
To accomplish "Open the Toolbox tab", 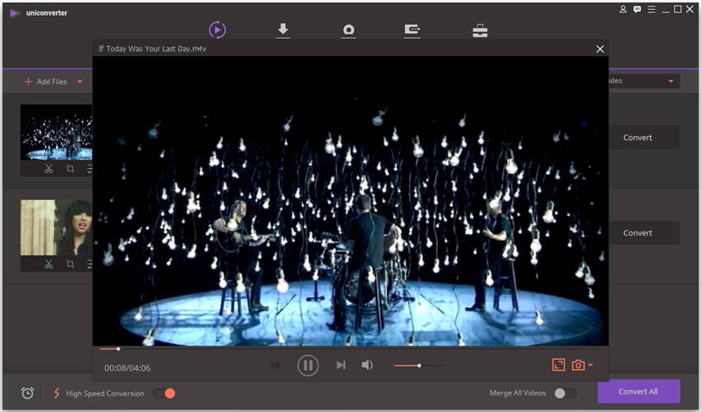I will (x=480, y=30).
